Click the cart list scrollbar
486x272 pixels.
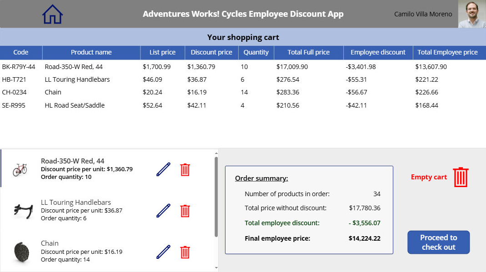pos(216,196)
